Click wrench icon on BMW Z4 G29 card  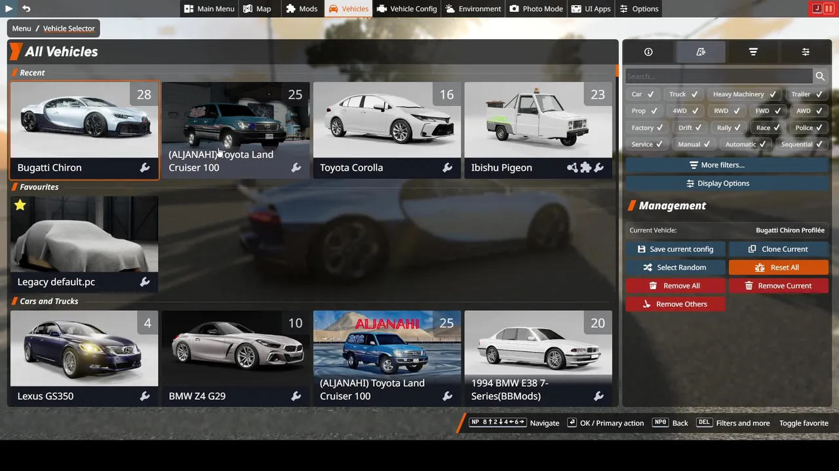click(x=296, y=396)
